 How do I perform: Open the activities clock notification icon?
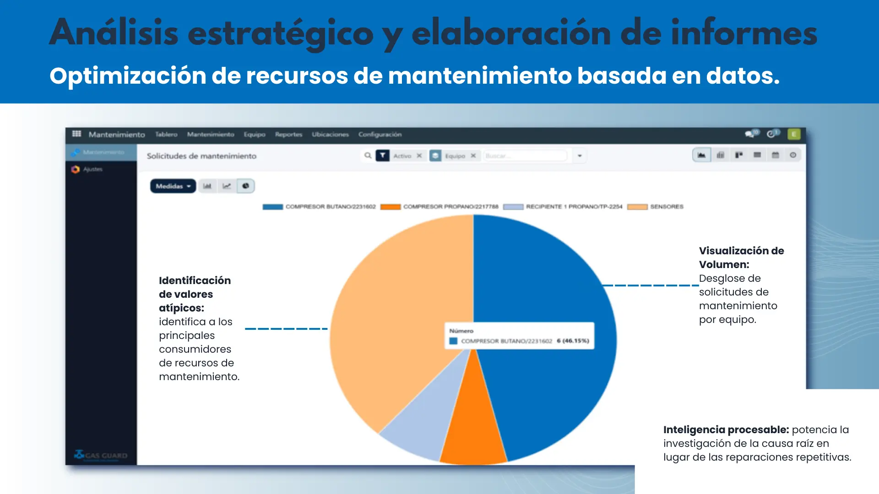(771, 134)
